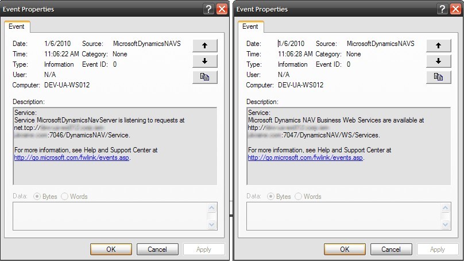This screenshot has height=261, width=464.
Task: Open events.asp help link in right window
Action: [x=306, y=158]
